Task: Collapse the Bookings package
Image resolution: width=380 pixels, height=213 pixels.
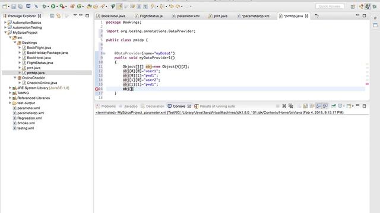Action: tap(15, 43)
